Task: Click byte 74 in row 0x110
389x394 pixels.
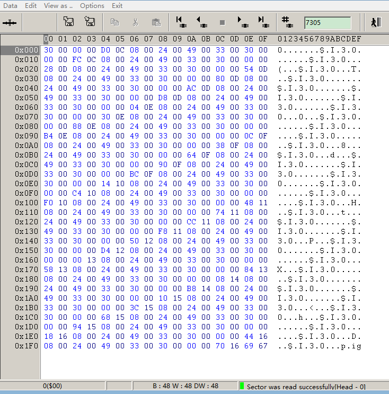Action: pyautogui.click(x=220, y=212)
